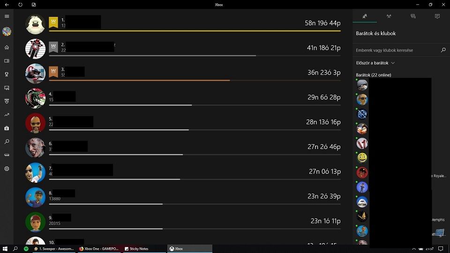Screen dimensions: 450x253
Task: Go to Home in the Xbox sidebar
Action: (x=7, y=47)
